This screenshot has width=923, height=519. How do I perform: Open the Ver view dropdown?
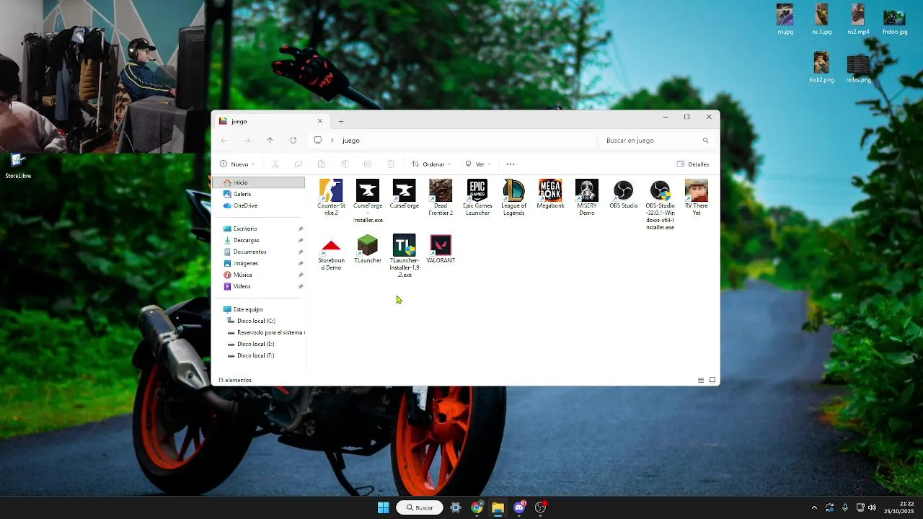477,164
